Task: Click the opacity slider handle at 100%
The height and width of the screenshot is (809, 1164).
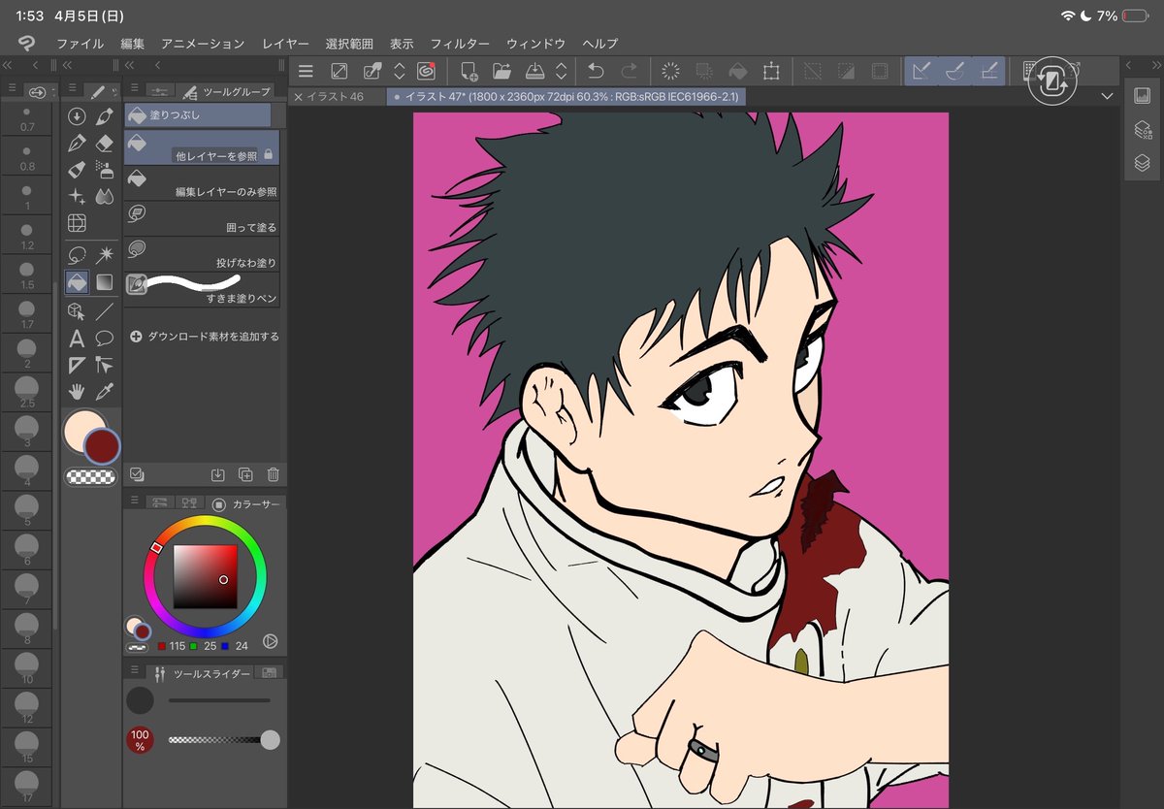Action: pyautogui.click(x=271, y=740)
